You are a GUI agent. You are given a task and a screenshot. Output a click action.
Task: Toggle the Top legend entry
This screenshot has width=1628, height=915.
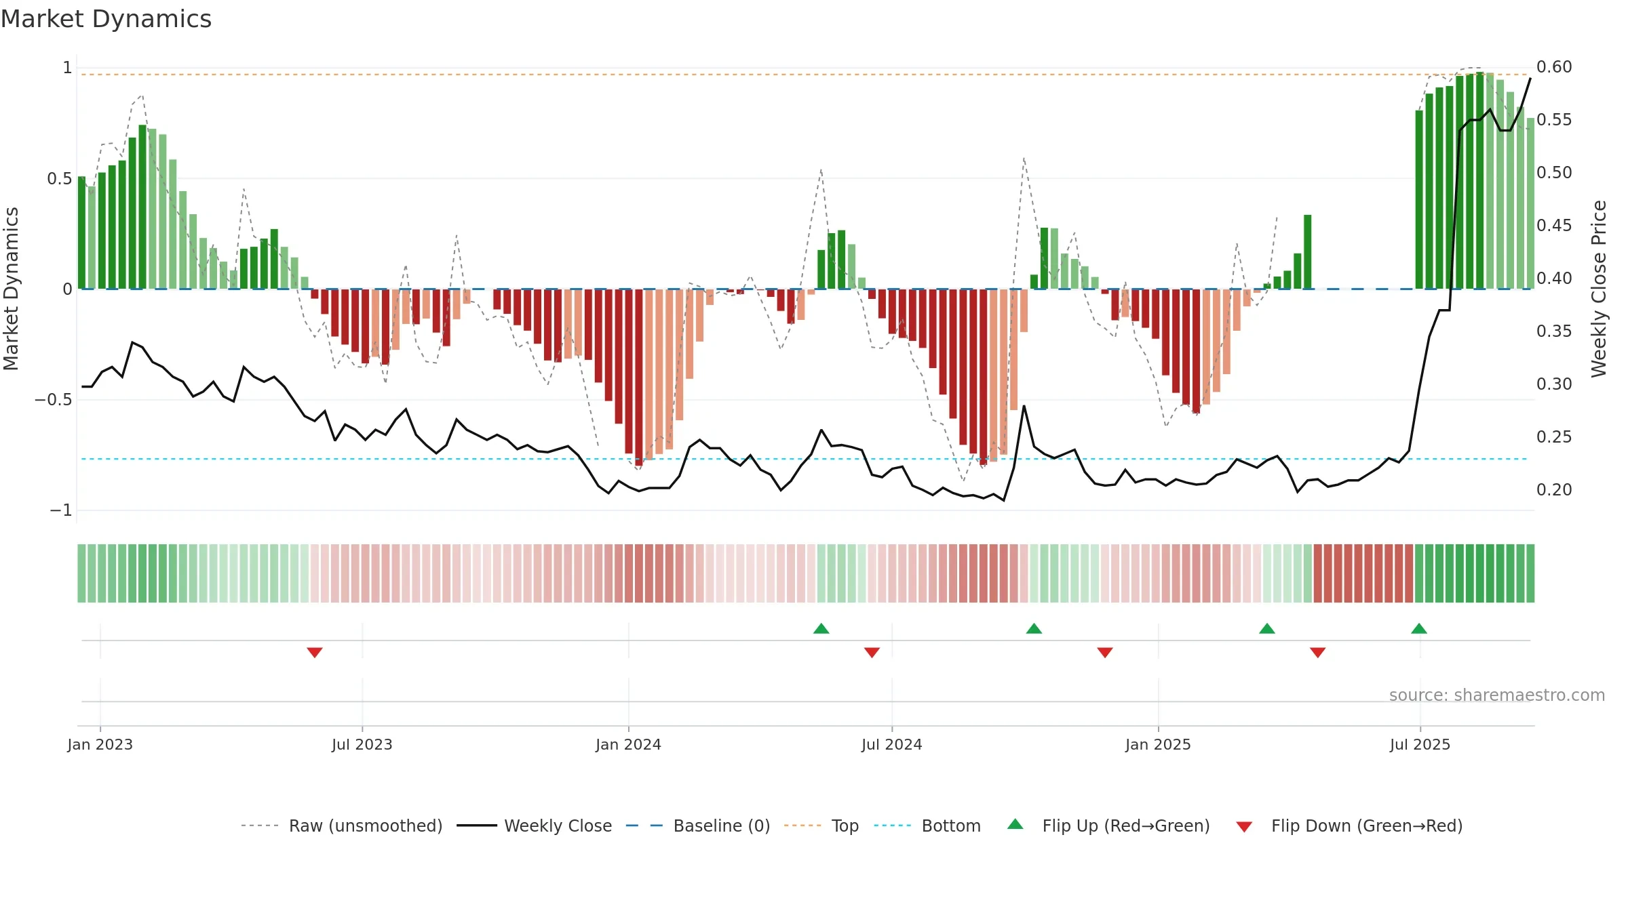[821, 826]
